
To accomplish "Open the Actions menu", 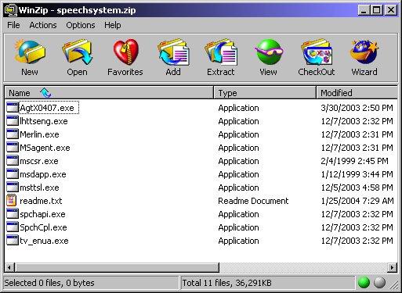I will [x=43, y=25].
